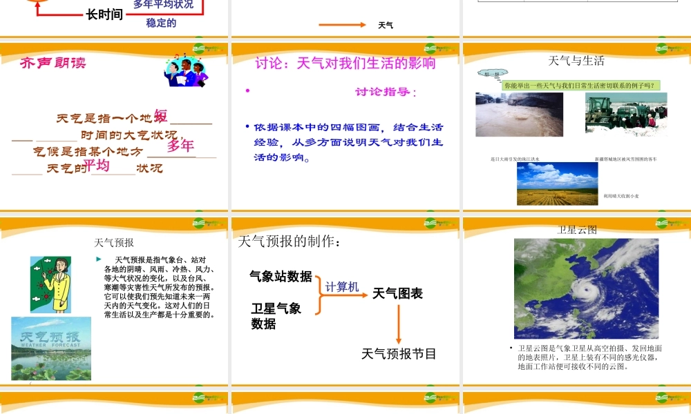691x414 pixels.
Task: Click the 齐声朗读 slide title
Action: pos(53,63)
